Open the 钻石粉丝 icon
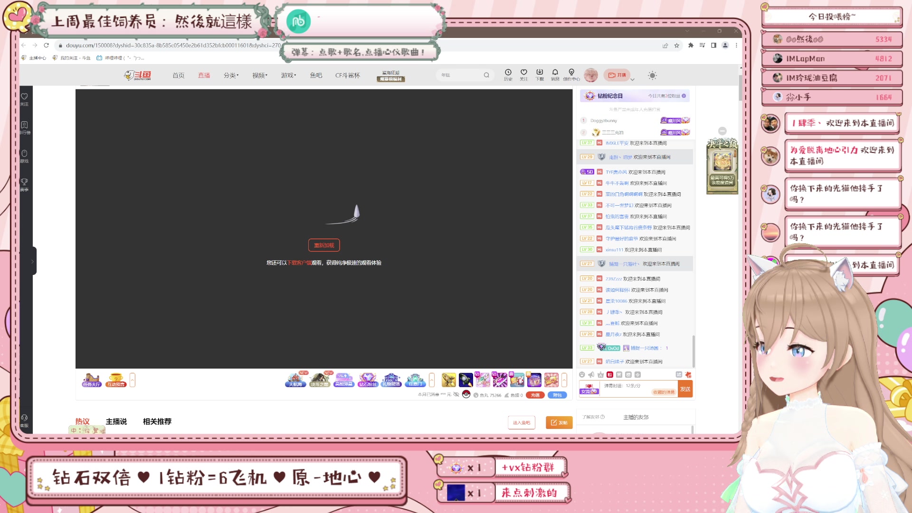This screenshot has width=912, height=513. pyautogui.click(x=368, y=380)
